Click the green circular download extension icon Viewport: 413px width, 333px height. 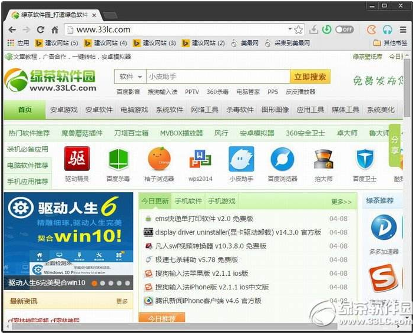tap(327, 29)
